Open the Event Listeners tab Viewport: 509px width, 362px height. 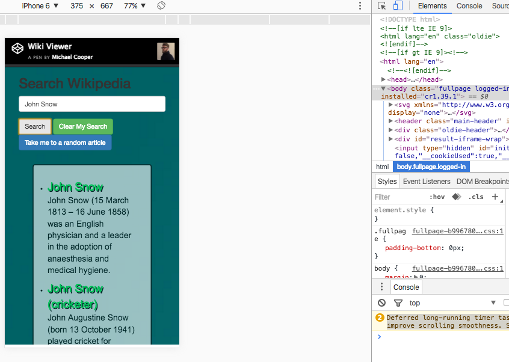coord(427,182)
